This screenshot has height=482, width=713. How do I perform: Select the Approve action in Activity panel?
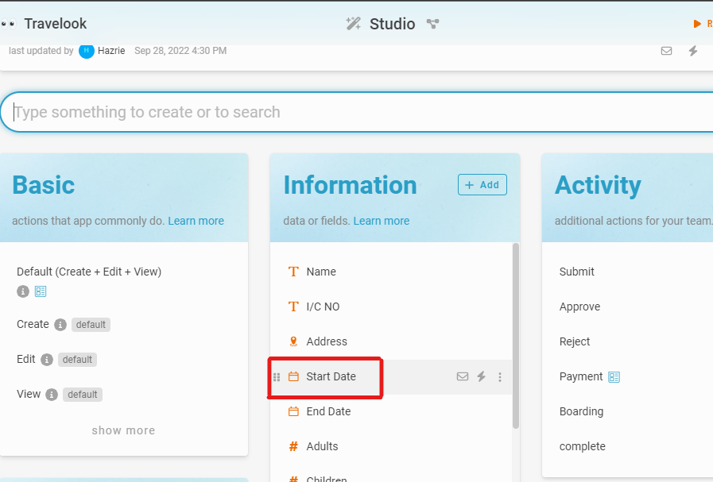pyautogui.click(x=578, y=307)
